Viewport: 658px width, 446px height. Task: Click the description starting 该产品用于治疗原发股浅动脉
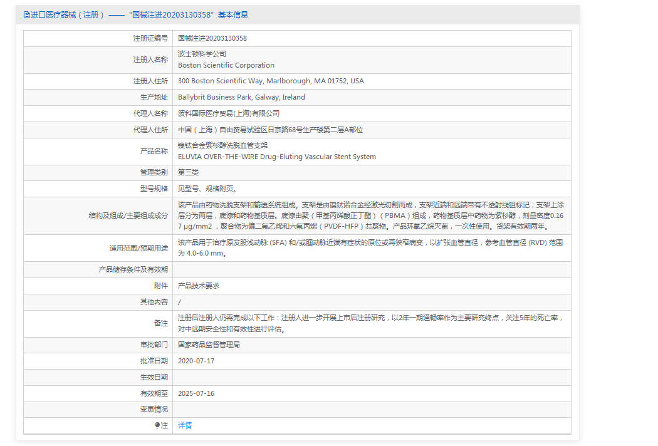coord(370,249)
